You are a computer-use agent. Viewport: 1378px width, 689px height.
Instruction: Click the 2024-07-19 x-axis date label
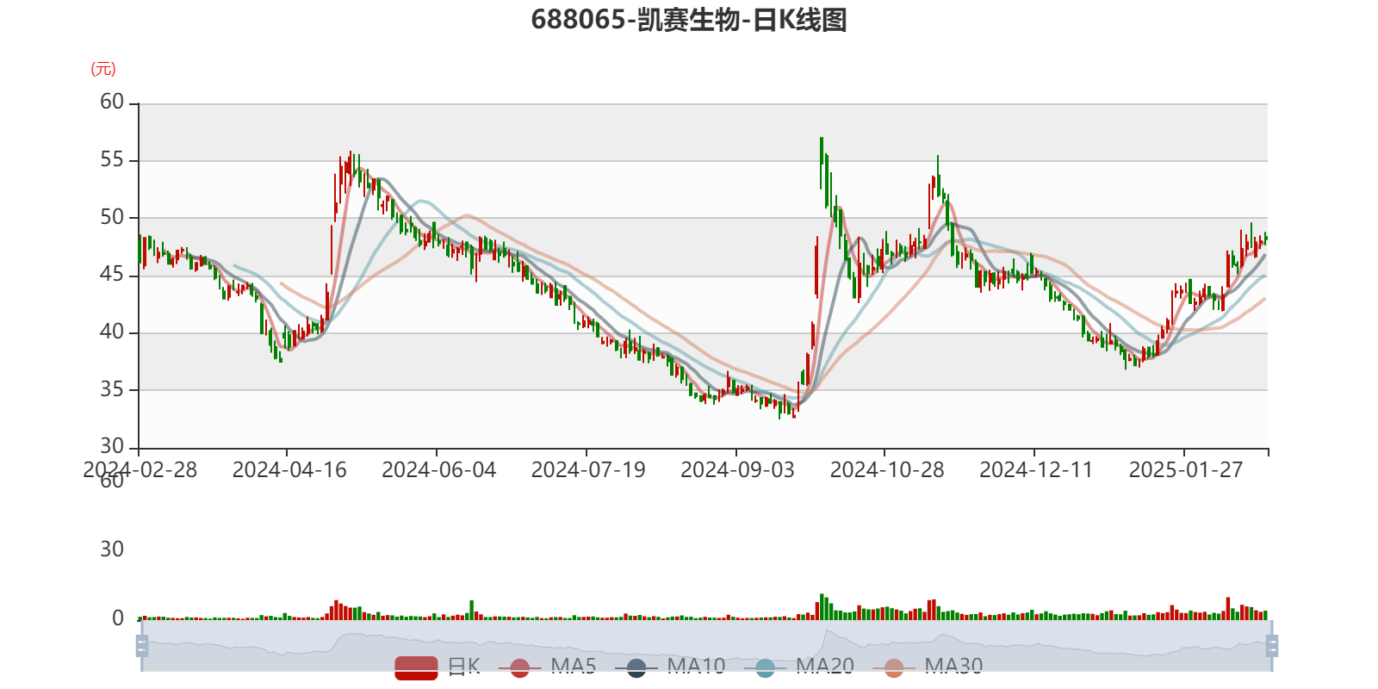pos(587,470)
